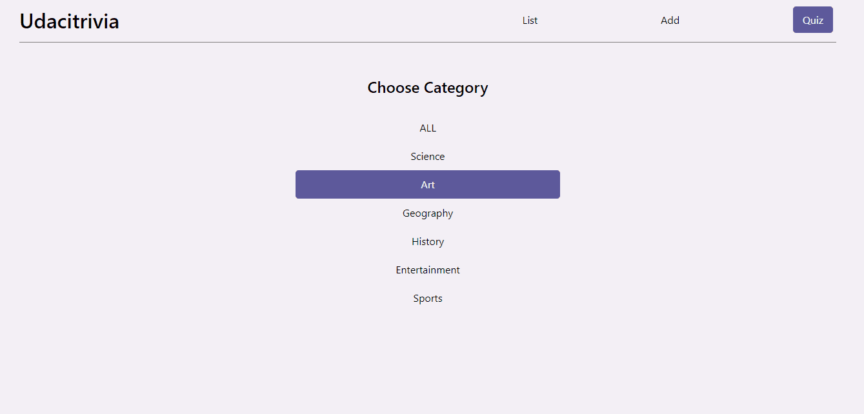This screenshot has width=864, height=414.
Task: Begin a Science trivia quiz
Action: (x=428, y=157)
